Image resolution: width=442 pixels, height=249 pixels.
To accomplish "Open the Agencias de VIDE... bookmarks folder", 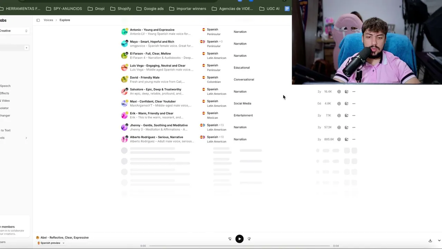I will coord(232,9).
